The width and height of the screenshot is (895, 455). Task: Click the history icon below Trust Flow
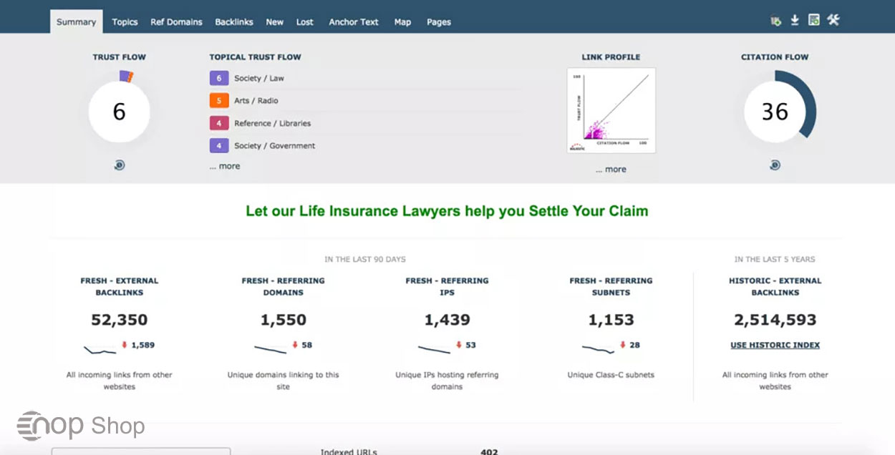point(119,165)
